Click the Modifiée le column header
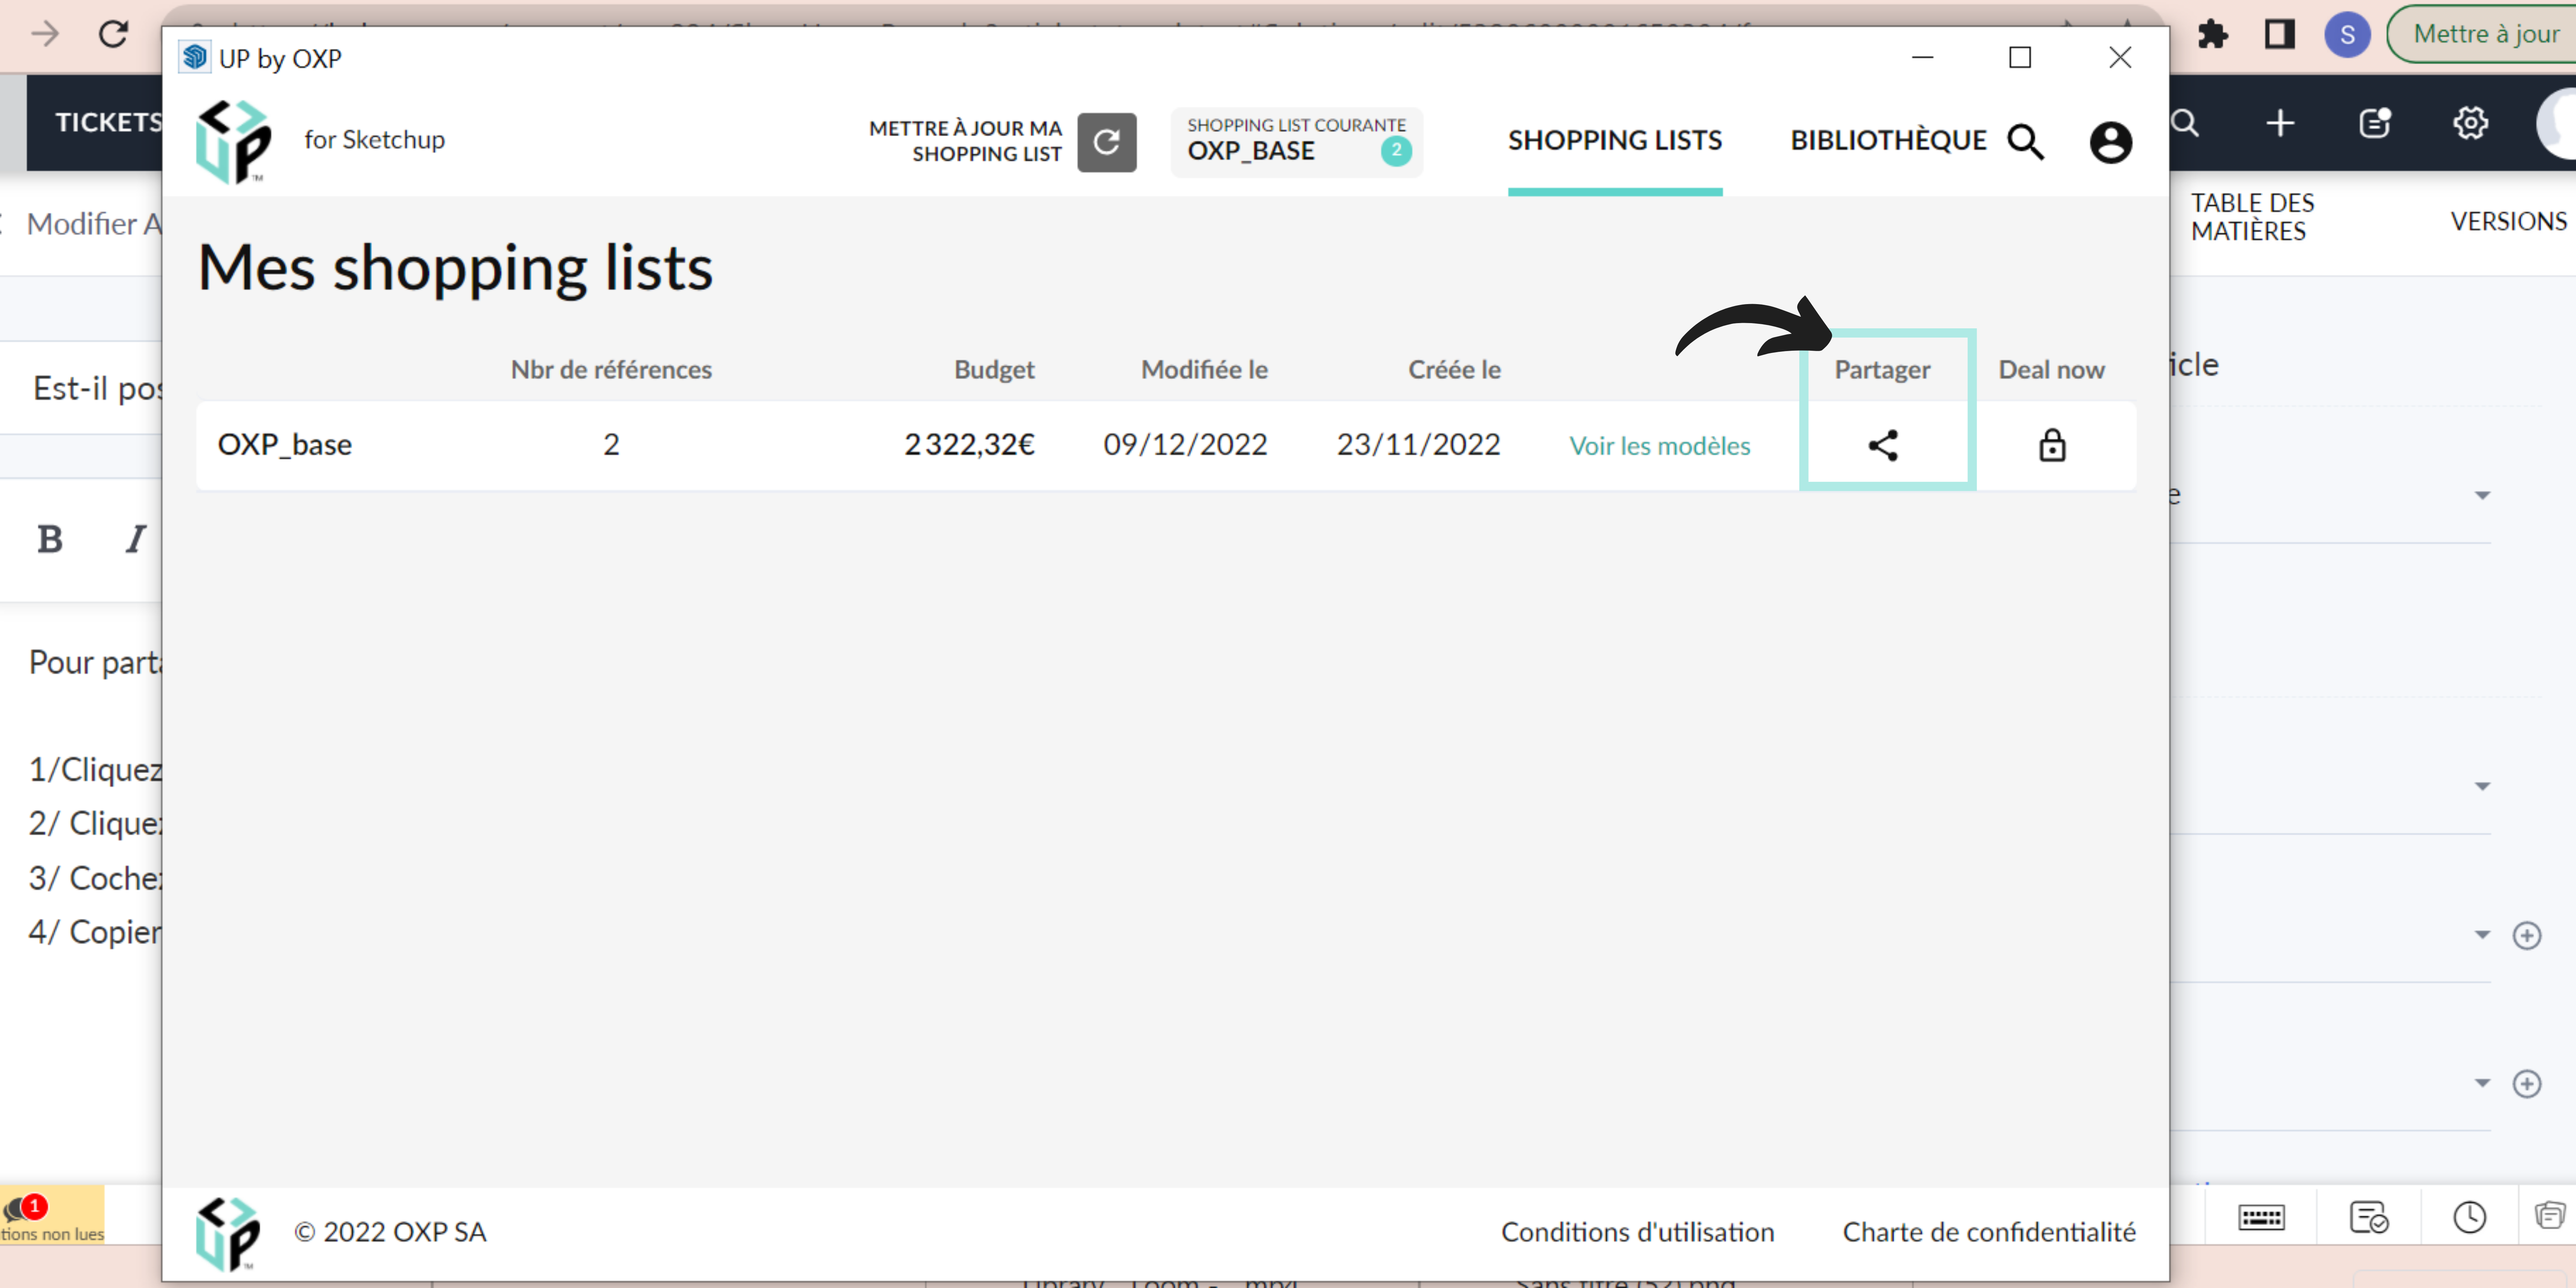The height and width of the screenshot is (1288, 2576). (1204, 370)
